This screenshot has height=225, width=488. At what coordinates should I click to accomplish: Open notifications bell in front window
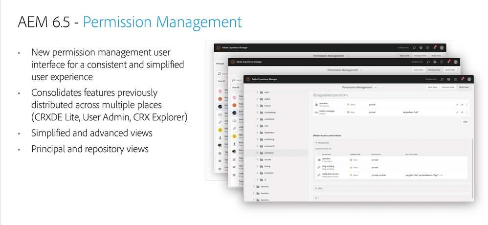pos(462,79)
